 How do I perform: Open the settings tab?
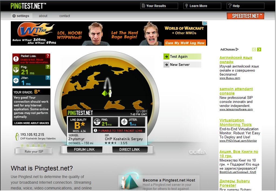[22, 16]
